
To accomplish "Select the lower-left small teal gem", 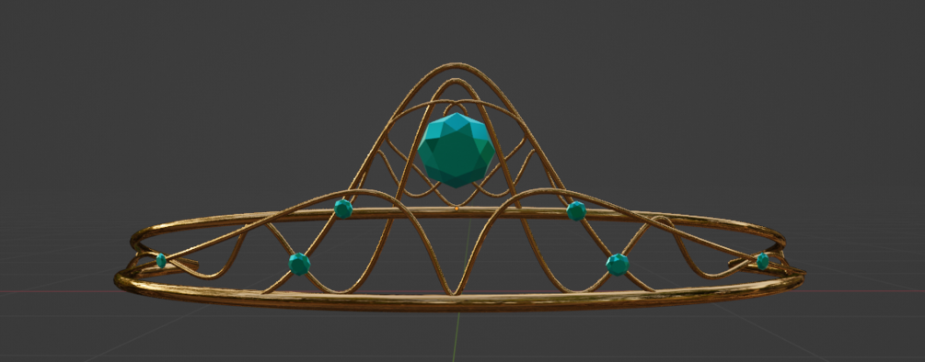I will [300, 264].
